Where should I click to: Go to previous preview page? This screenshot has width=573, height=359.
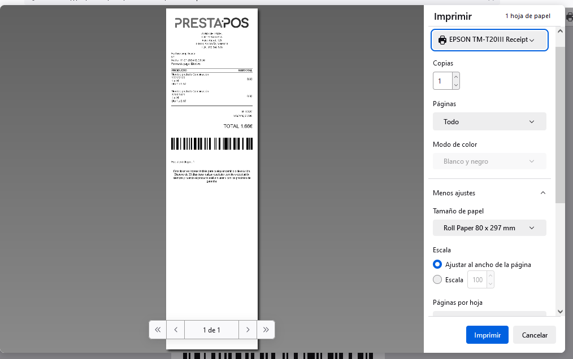coord(176,330)
